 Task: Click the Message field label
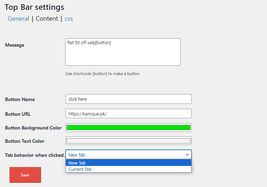tap(15, 45)
